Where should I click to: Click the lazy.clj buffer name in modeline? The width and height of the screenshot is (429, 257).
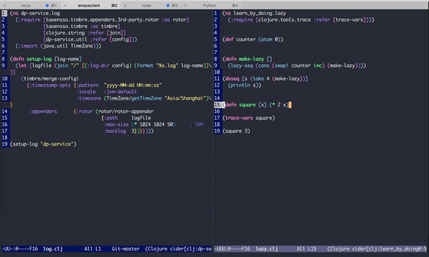point(267,249)
